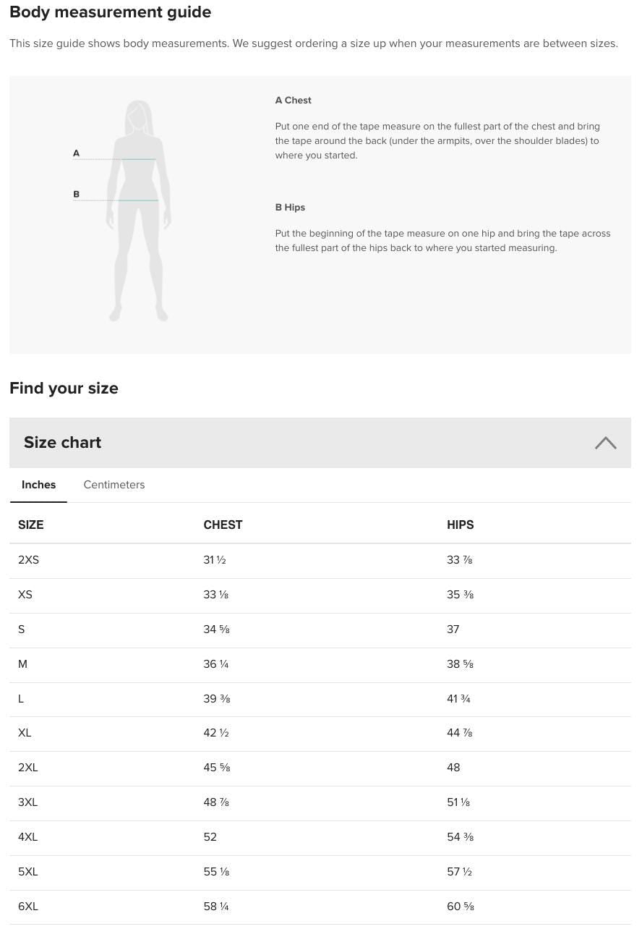Image resolution: width=642 pixels, height=929 pixels.
Task: Select the XL size row
Action: click(x=320, y=734)
